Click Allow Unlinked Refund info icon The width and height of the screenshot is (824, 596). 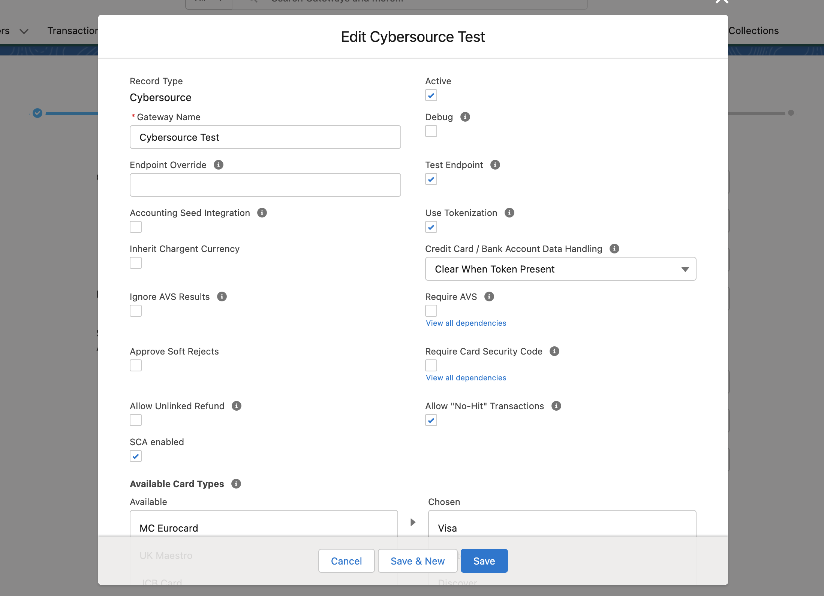(236, 406)
